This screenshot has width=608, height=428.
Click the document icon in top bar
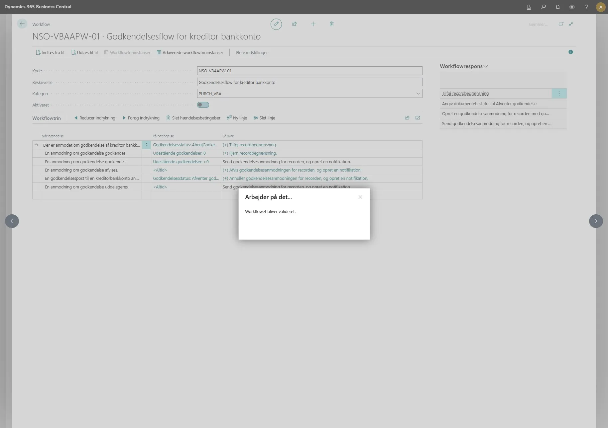point(529,7)
